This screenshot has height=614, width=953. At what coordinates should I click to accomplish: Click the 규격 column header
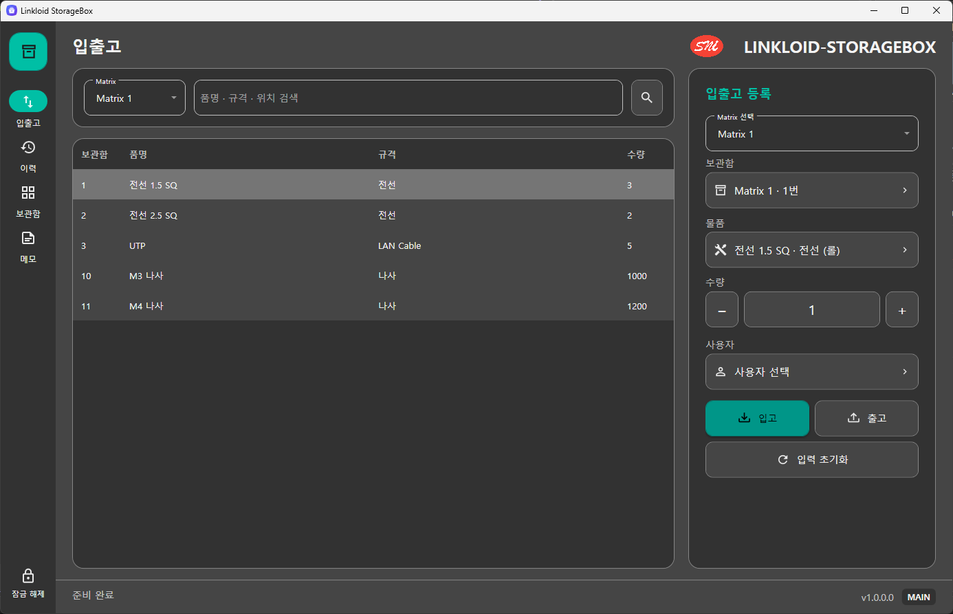[x=387, y=155]
